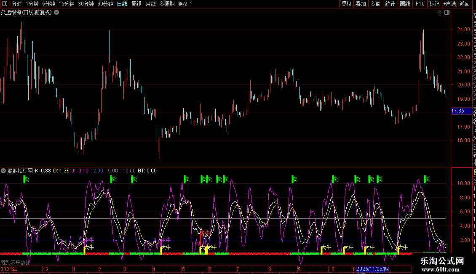Click the 17.85 current price label

(x=457, y=111)
